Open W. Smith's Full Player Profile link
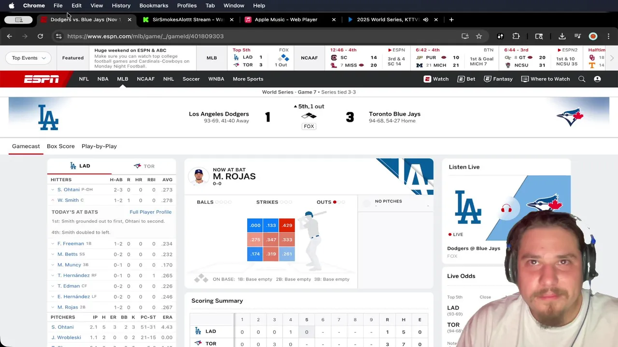 (x=150, y=212)
